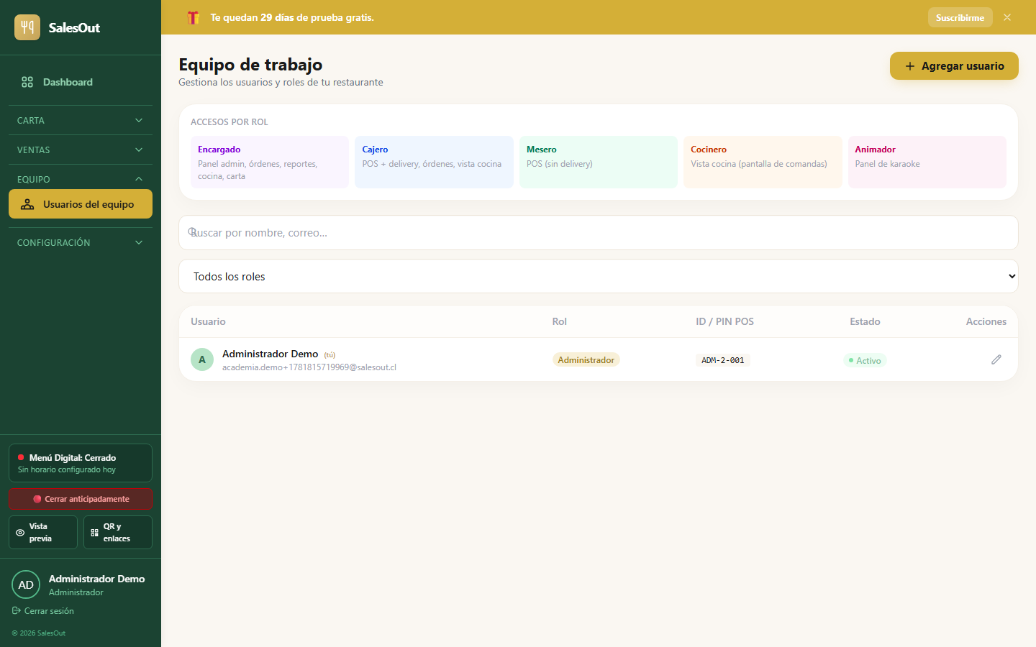The height and width of the screenshot is (647, 1036).
Task: Click the gift icon in trial banner
Action: tap(193, 17)
